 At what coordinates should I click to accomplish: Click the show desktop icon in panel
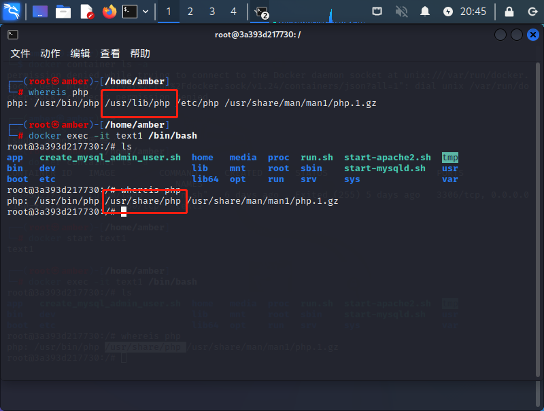[x=40, y=11]
